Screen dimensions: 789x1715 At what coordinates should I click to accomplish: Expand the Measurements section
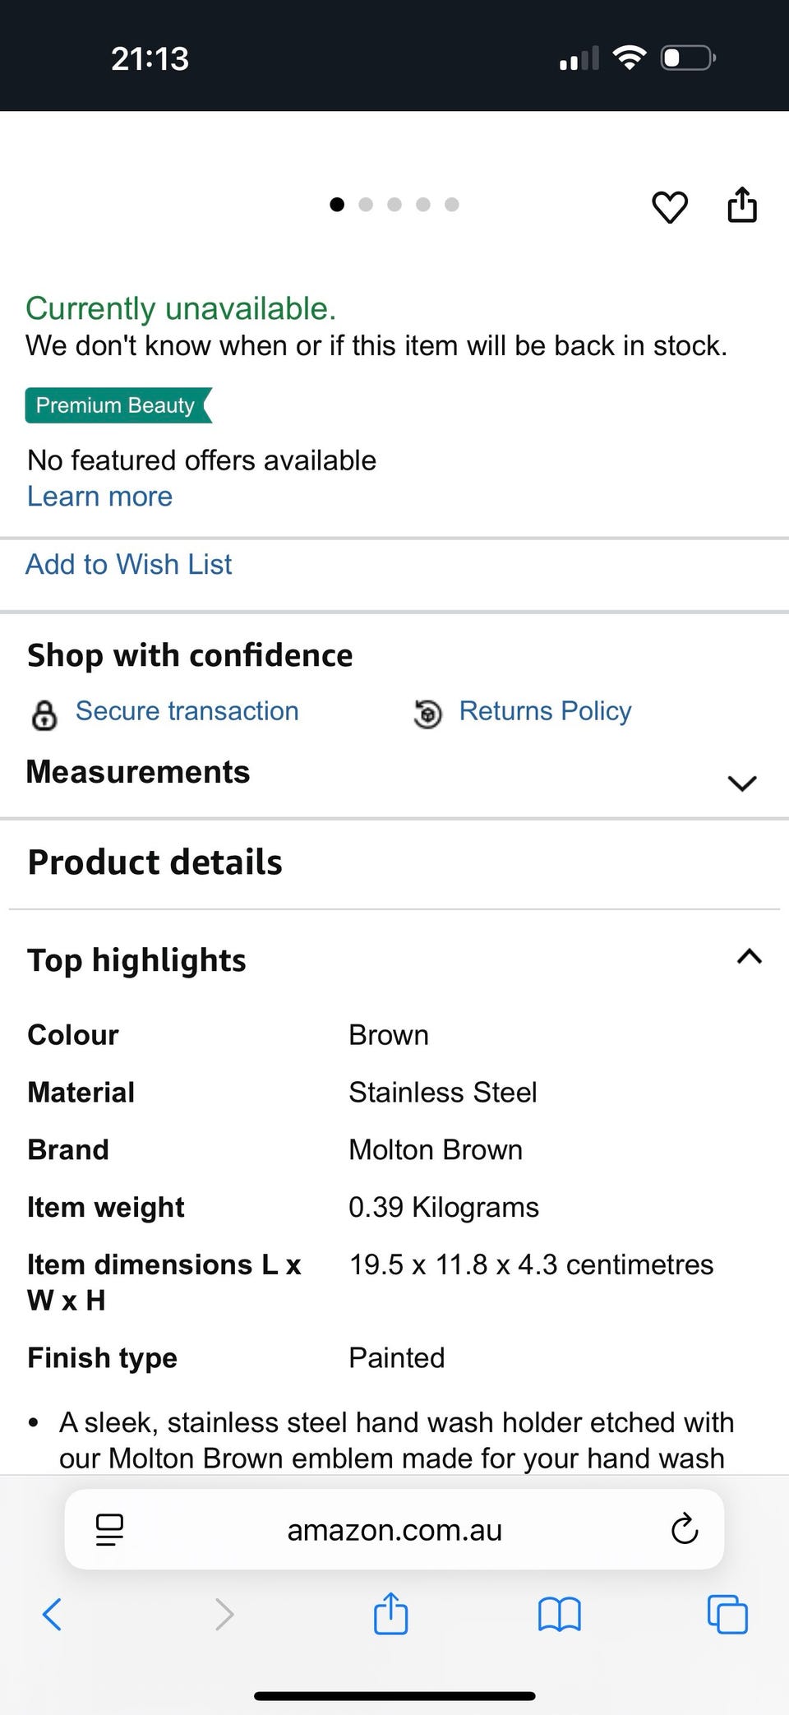741,783
